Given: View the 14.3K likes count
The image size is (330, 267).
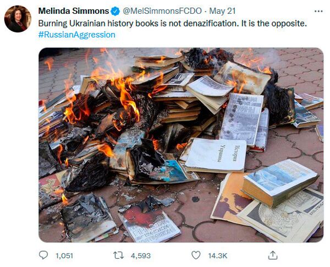Looking at the screenshot, I should tap(218, 255).
